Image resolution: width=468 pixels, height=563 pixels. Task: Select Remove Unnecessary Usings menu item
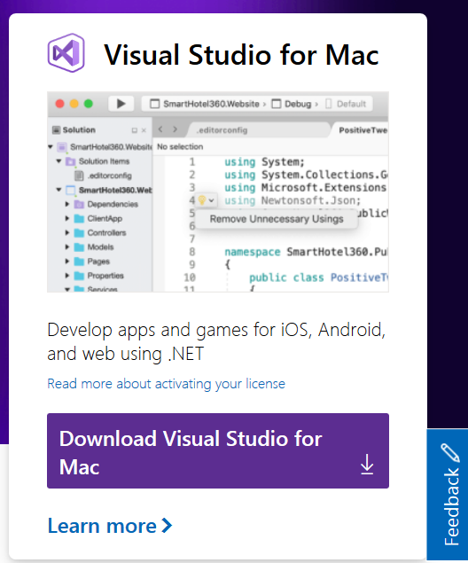[277, 219]
